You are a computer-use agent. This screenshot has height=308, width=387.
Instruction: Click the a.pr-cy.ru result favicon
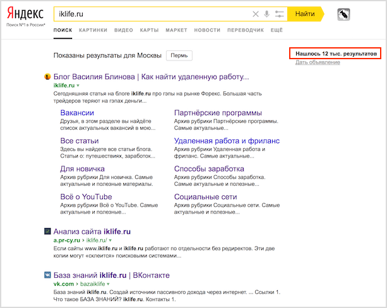tap(47, 231)
